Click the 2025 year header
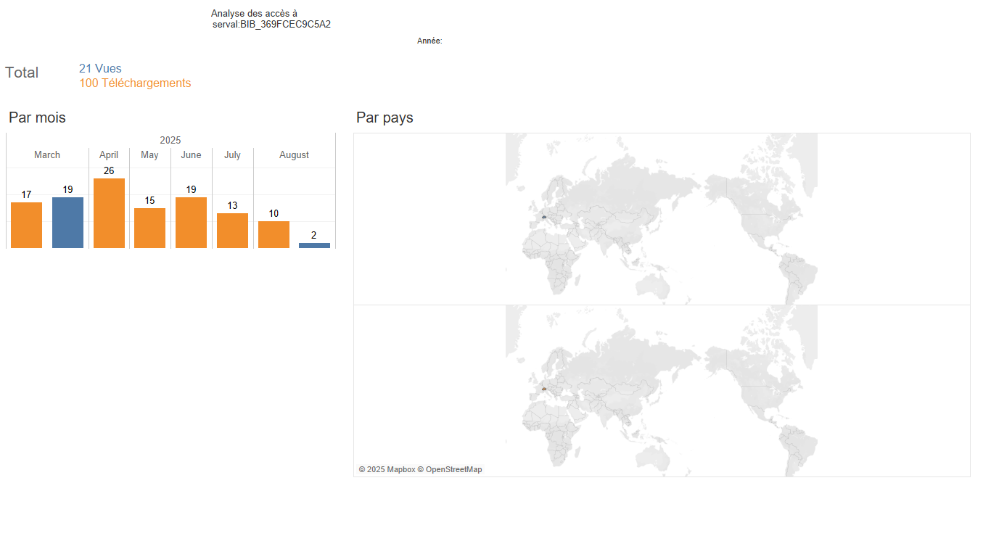Screen dimensions: 991x557 (170, 140)
